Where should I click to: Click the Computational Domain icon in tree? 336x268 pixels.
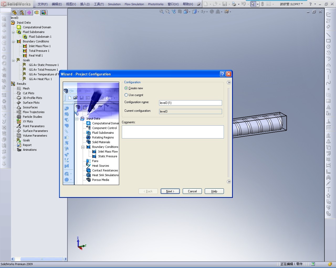point(19,27)
